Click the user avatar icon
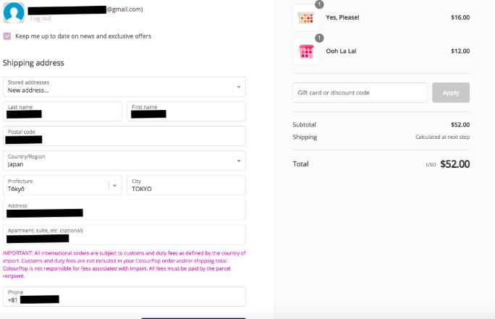The image size is (495, 319). [x=14, y=11]
